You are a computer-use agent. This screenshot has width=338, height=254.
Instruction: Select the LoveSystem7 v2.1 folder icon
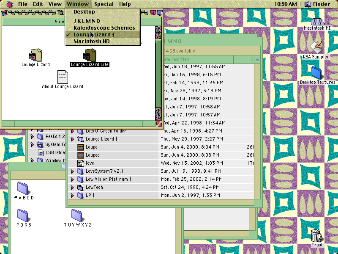(x=80, y=171)
